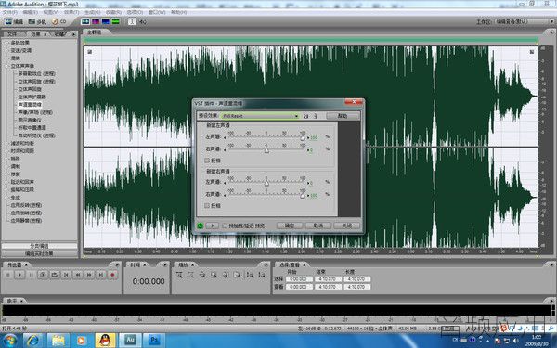557x348 pixels.
Task: Click the 取消 button in dialog
Action: [x=318, y=226]
